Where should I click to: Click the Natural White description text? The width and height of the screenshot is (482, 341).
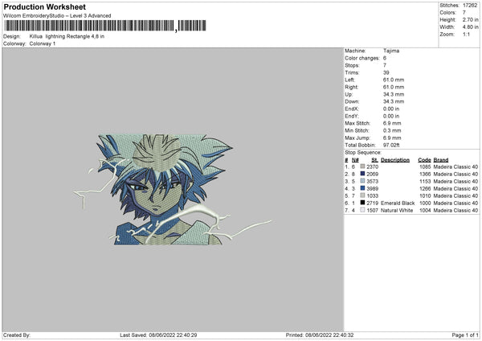pyautogui.click(x=397, y=211)
